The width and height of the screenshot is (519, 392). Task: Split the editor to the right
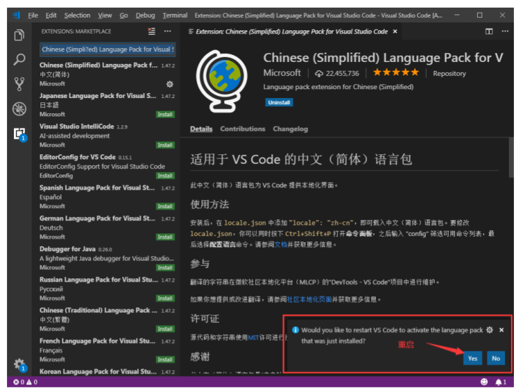(x=489, y=32)
